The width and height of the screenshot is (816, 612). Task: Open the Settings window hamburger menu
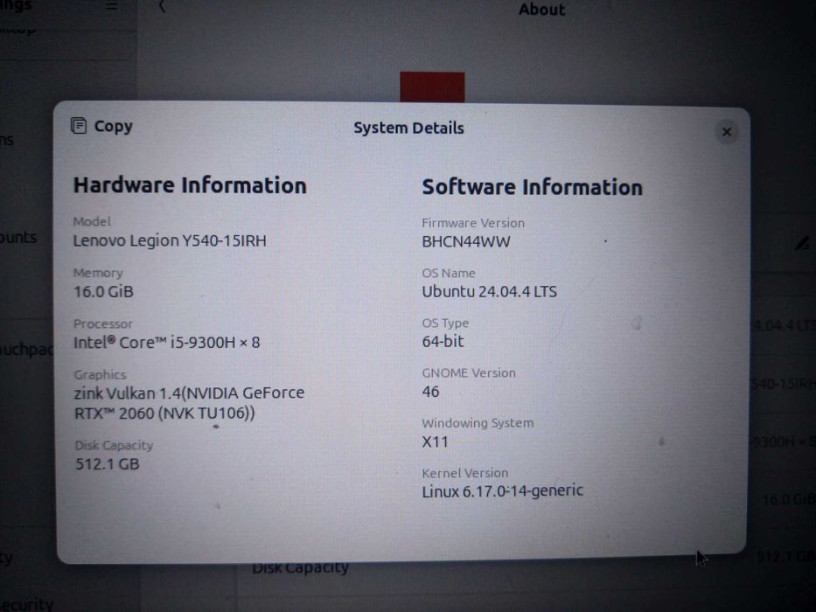(x=111, y=6)
